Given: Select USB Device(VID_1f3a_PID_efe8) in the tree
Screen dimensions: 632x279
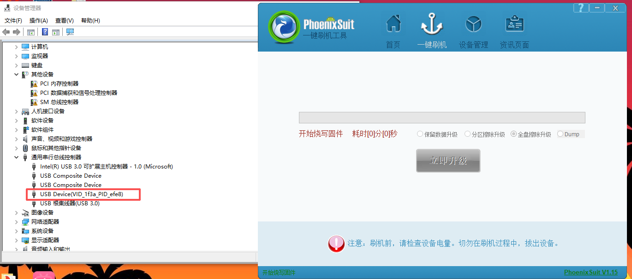Looking at the screenshot, I should click(83, 194).
